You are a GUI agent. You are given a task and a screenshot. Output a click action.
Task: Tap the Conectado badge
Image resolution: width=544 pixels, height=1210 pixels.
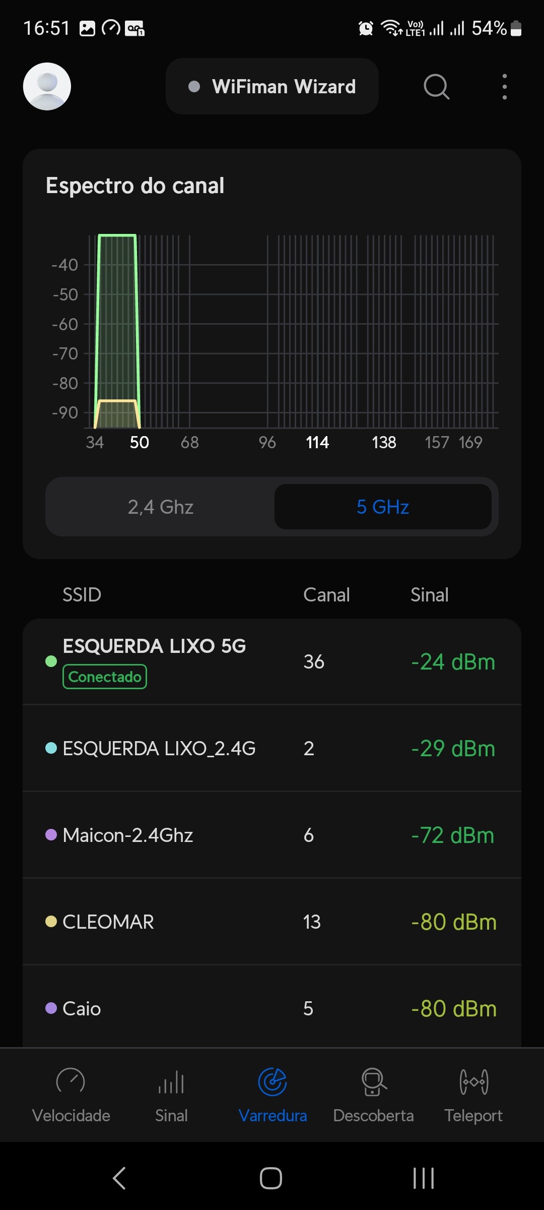pyautogui.click(x=105, y=677)
